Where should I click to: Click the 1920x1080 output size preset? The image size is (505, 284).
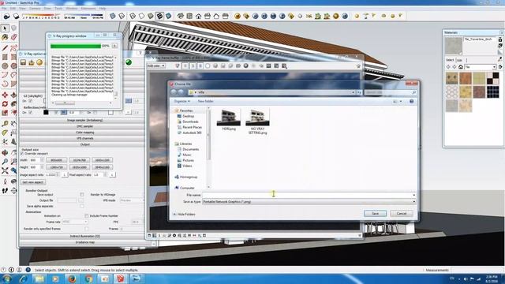79,167
